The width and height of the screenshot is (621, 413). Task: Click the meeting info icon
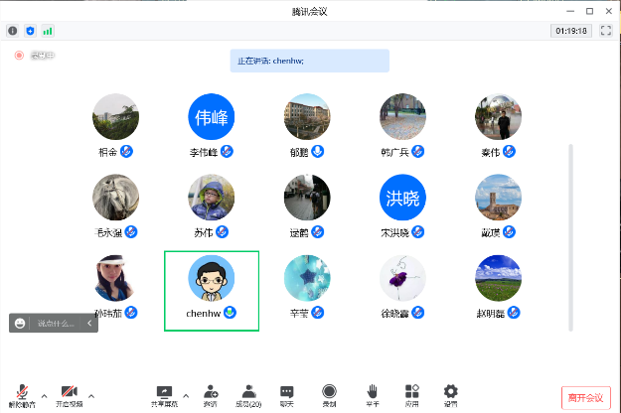click(13, 31)
